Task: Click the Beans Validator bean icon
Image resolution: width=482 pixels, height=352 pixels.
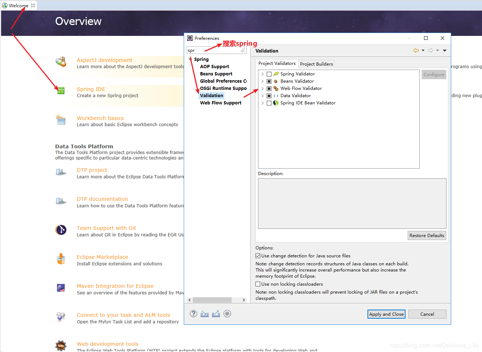Action: coord(276,81)
